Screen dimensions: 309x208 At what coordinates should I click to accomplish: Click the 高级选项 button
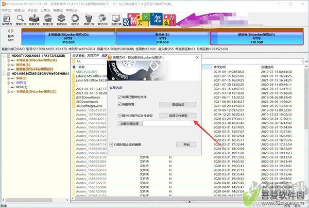tap(178, 104)
